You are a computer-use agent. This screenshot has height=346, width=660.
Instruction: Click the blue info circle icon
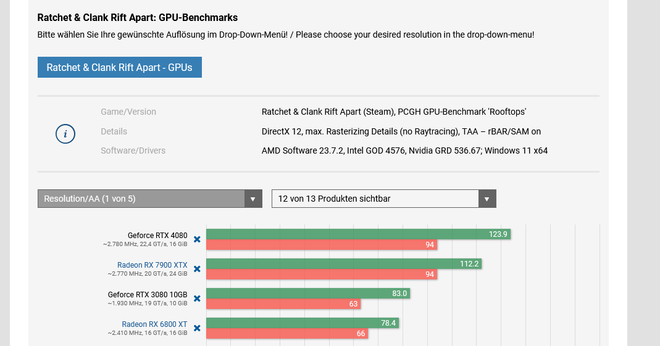(x=65, y=134)
